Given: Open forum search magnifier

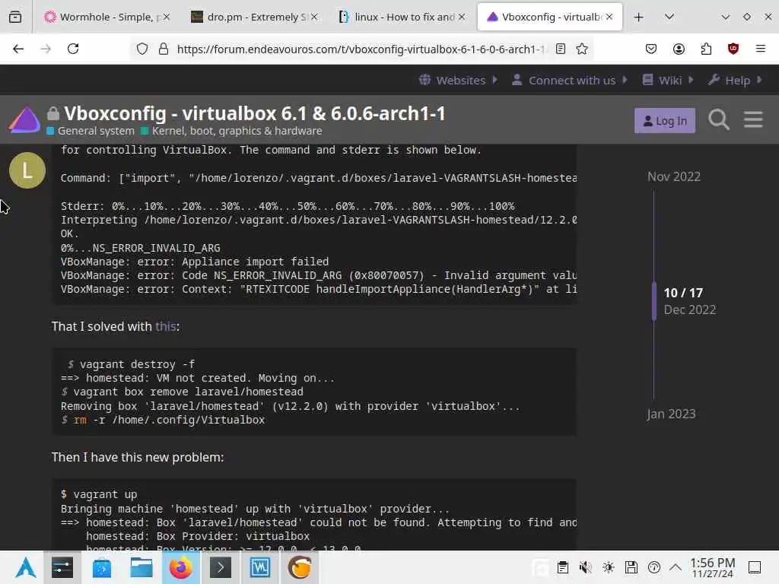Looking at the screenshot, I should coord(718,119).
